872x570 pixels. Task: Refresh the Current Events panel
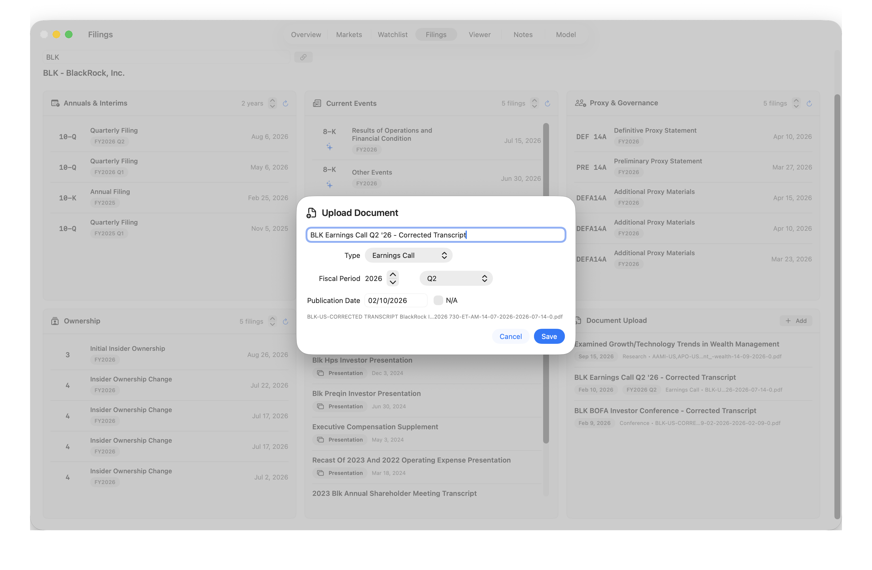coord(547,103)
